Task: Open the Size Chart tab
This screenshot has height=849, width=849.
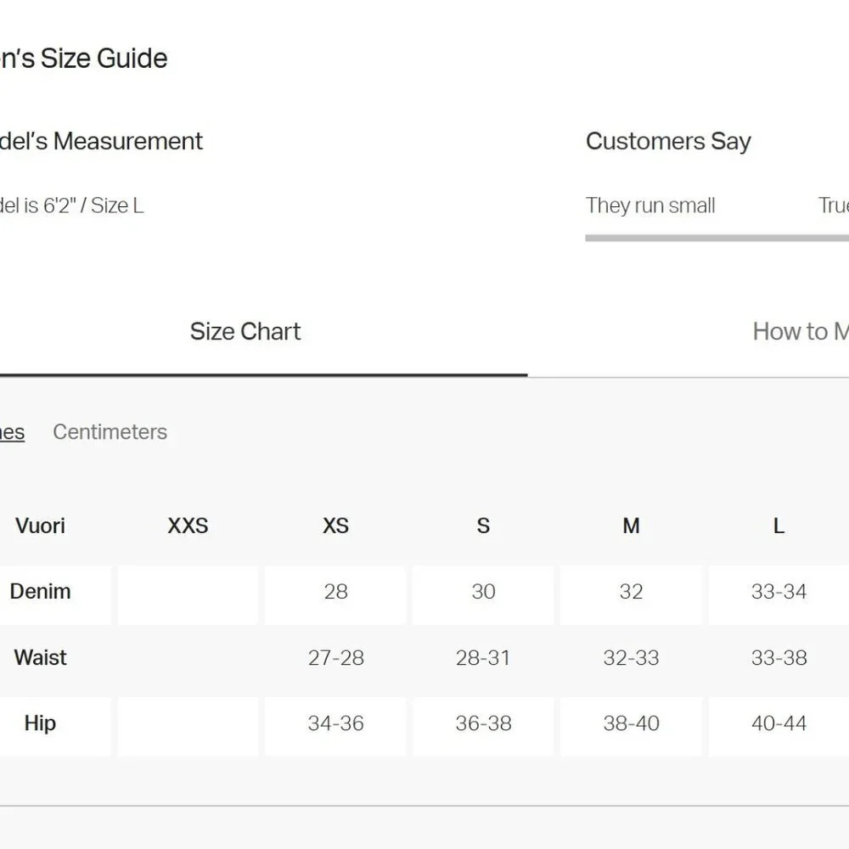Action: click(x=245, y=331)
